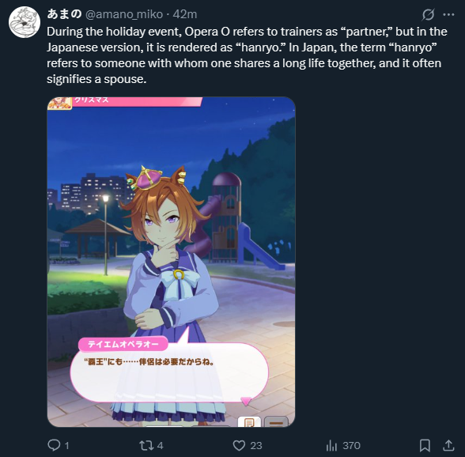Open the share upload-arrow icon

pos(448,445)
